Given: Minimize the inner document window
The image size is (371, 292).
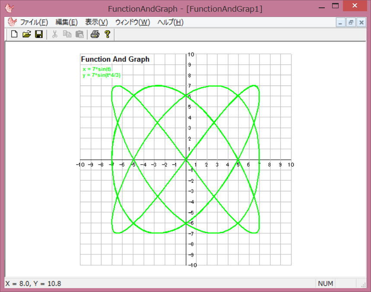Looking at the screenshot, I should point(340,23).
